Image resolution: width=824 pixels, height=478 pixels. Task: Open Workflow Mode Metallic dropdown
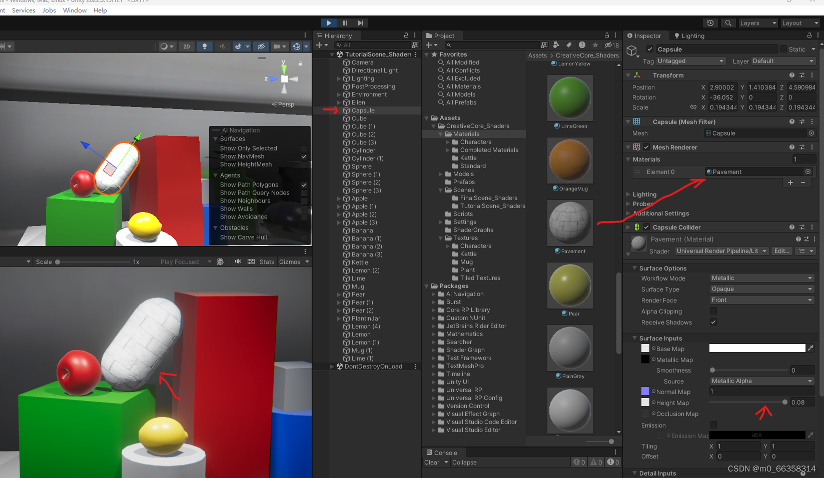pyautogui.click(x=762, y=278)
